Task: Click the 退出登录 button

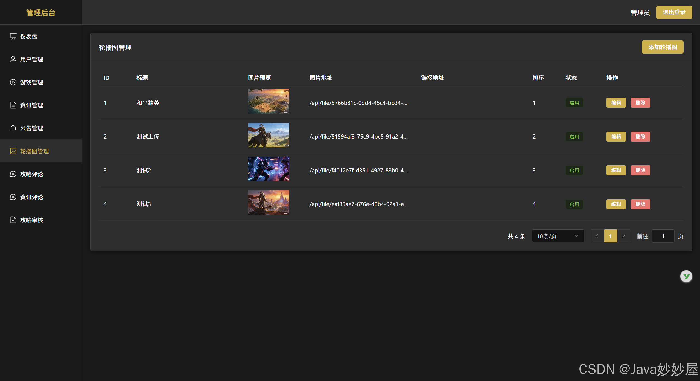Action: tap(674, 12)
